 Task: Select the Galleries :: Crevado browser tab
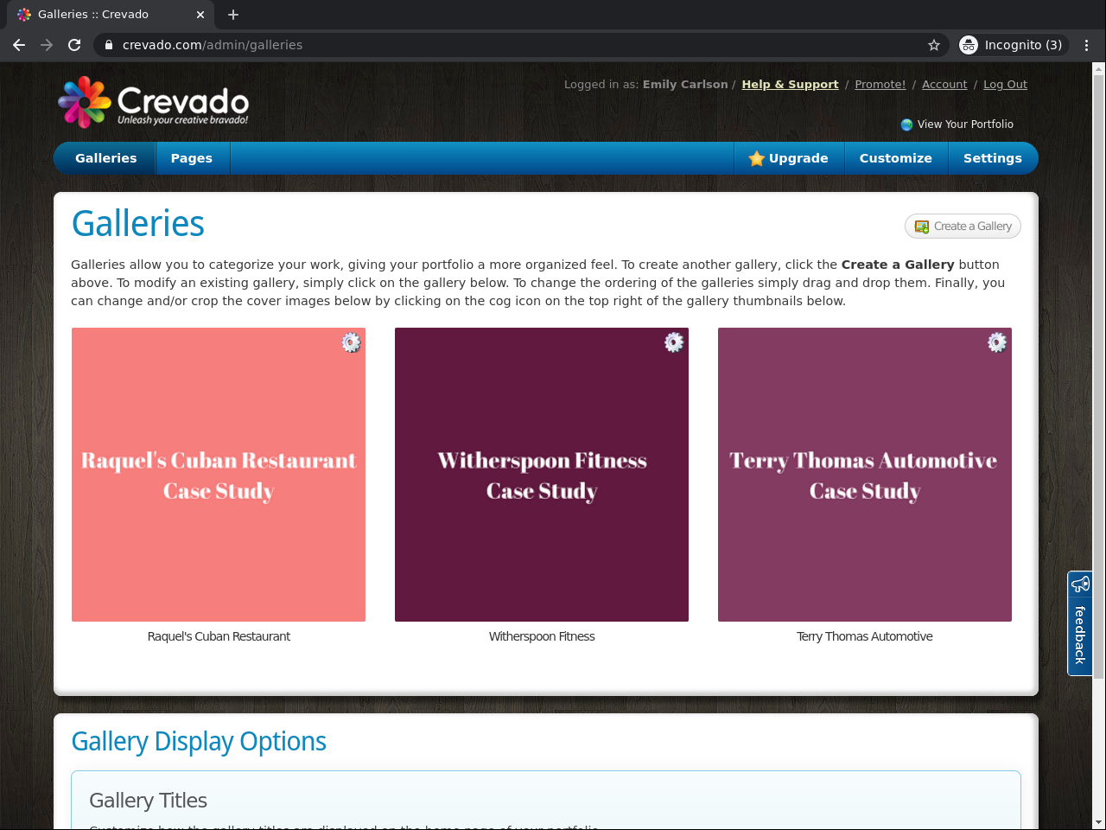coord(111,15)
